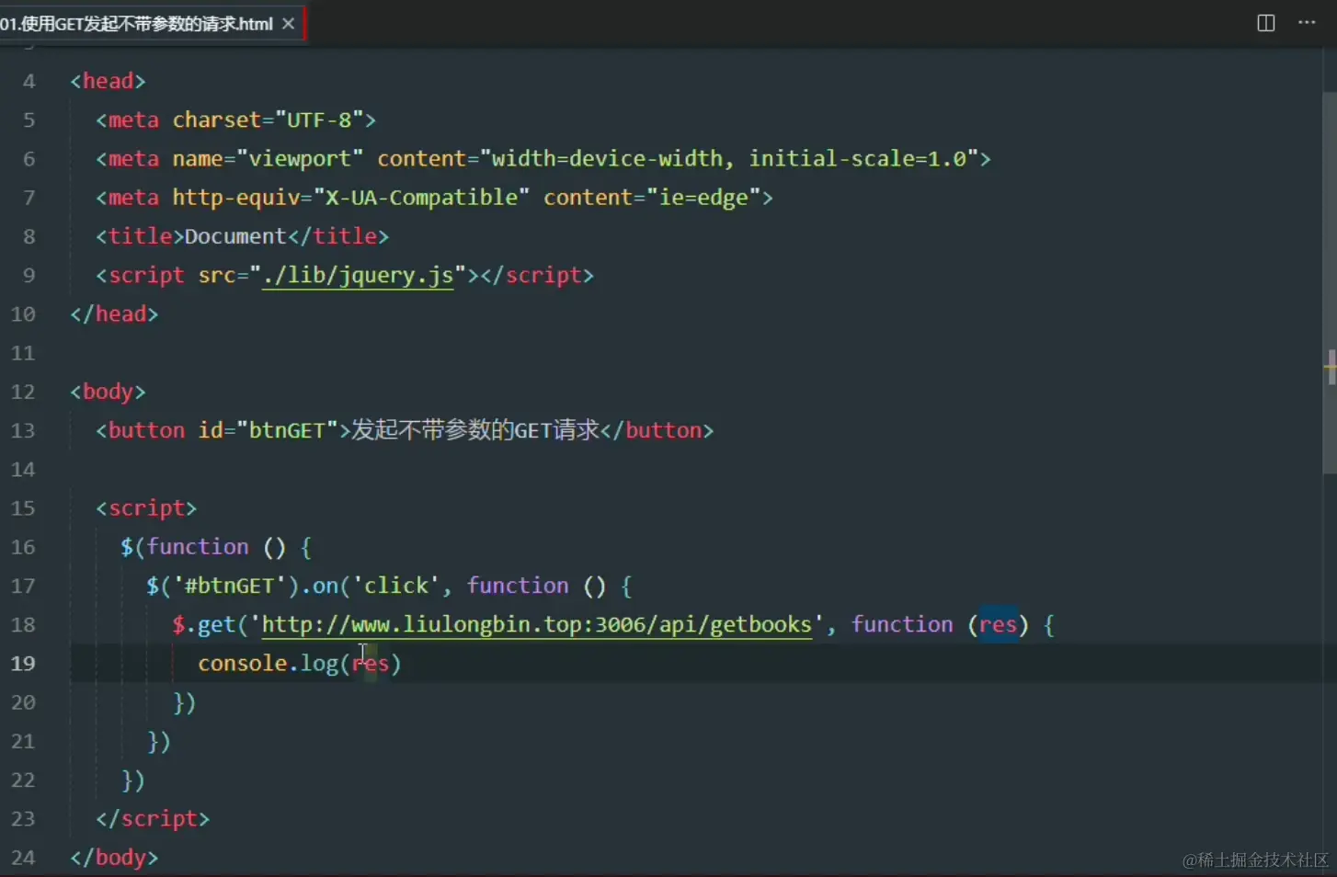Click line number 18 in the gutter

click(x=23, y=625)
